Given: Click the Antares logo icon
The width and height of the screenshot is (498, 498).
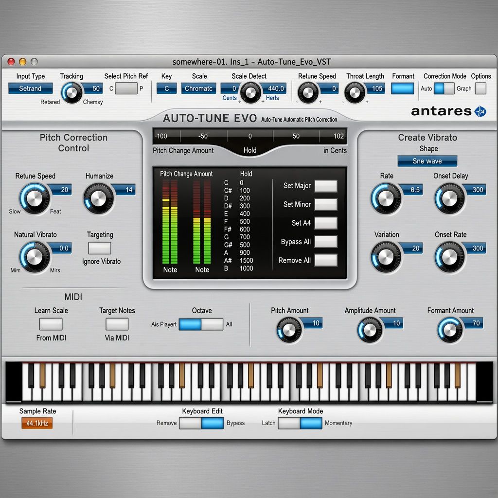Looking at the screenshot, I should 480,111.
